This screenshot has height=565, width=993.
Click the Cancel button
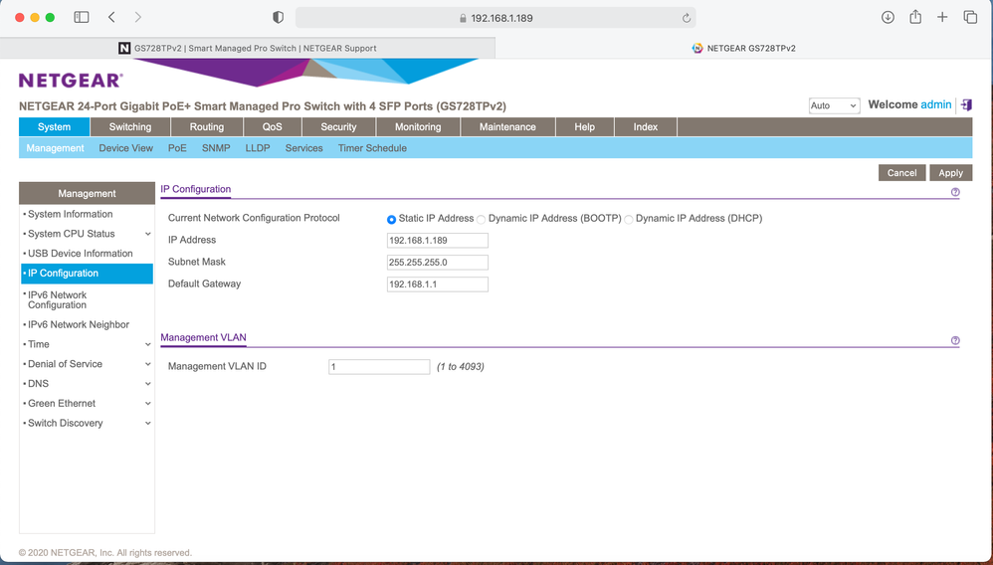[x=901, y=172]
